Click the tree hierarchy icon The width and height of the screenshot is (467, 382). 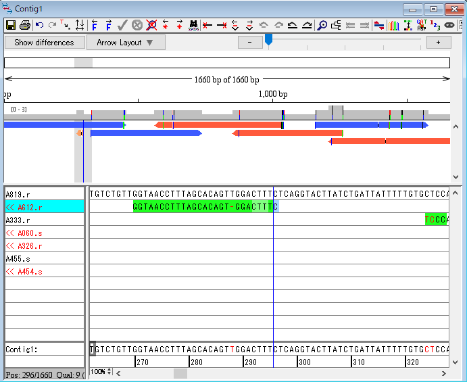click(336, 25)
